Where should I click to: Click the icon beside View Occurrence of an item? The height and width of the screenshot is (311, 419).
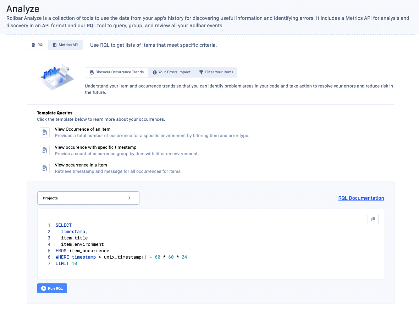point(45,132)
